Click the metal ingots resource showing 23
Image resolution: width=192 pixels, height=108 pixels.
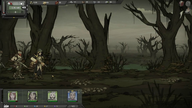96,2
